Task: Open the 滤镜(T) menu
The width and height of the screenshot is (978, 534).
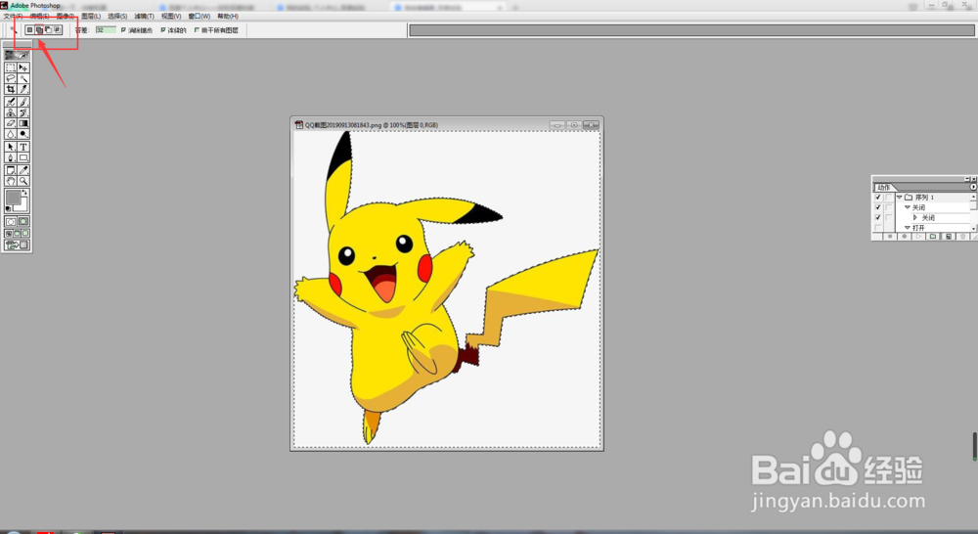Action: pos(144,17)
